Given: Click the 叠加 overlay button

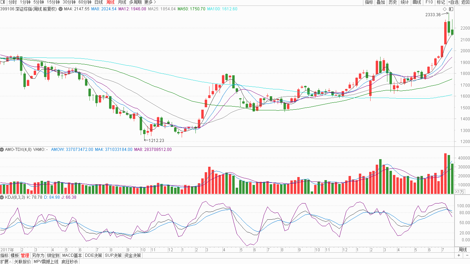Looking at the screenshot, I should [381, 2].
